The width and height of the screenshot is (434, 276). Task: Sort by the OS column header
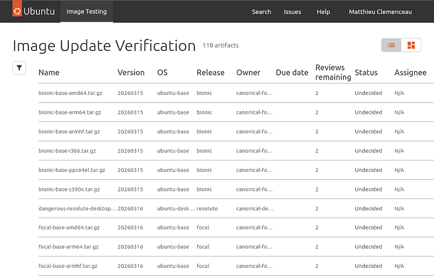point(162,73)
